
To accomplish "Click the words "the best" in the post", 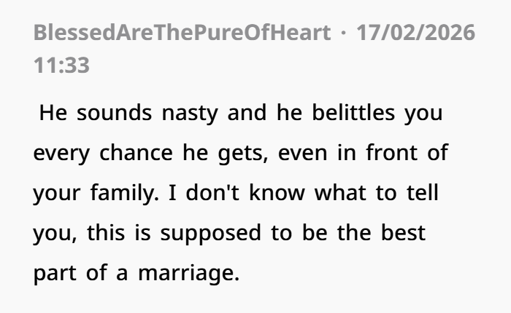I will click(394, 236).
